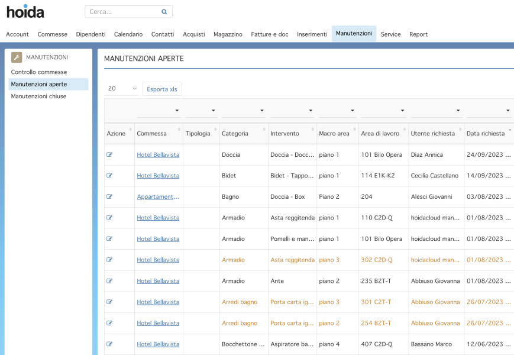Click the search magnifier icon
This screenshot has height=355, width=514.
click(164, 12)
